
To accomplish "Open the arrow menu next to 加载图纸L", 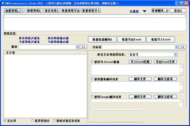I will pyautogui.click(x=22, y=10).
